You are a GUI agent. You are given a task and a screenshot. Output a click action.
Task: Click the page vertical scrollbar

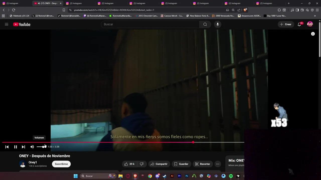click(320, 40)
